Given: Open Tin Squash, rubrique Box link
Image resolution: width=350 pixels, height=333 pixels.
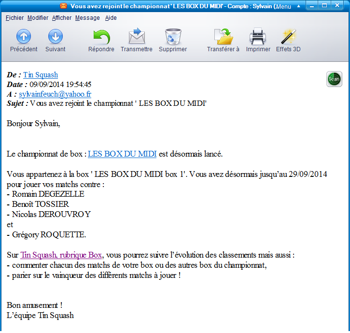Looking at the screenshot, I should (61, 255).
